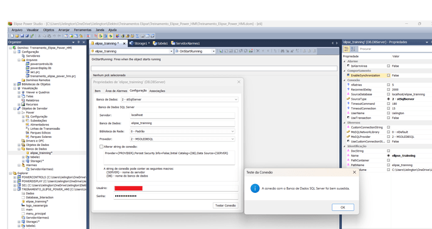Open the Associações dialog tab
The image size is (432, 229).
(x=157, y=91)
